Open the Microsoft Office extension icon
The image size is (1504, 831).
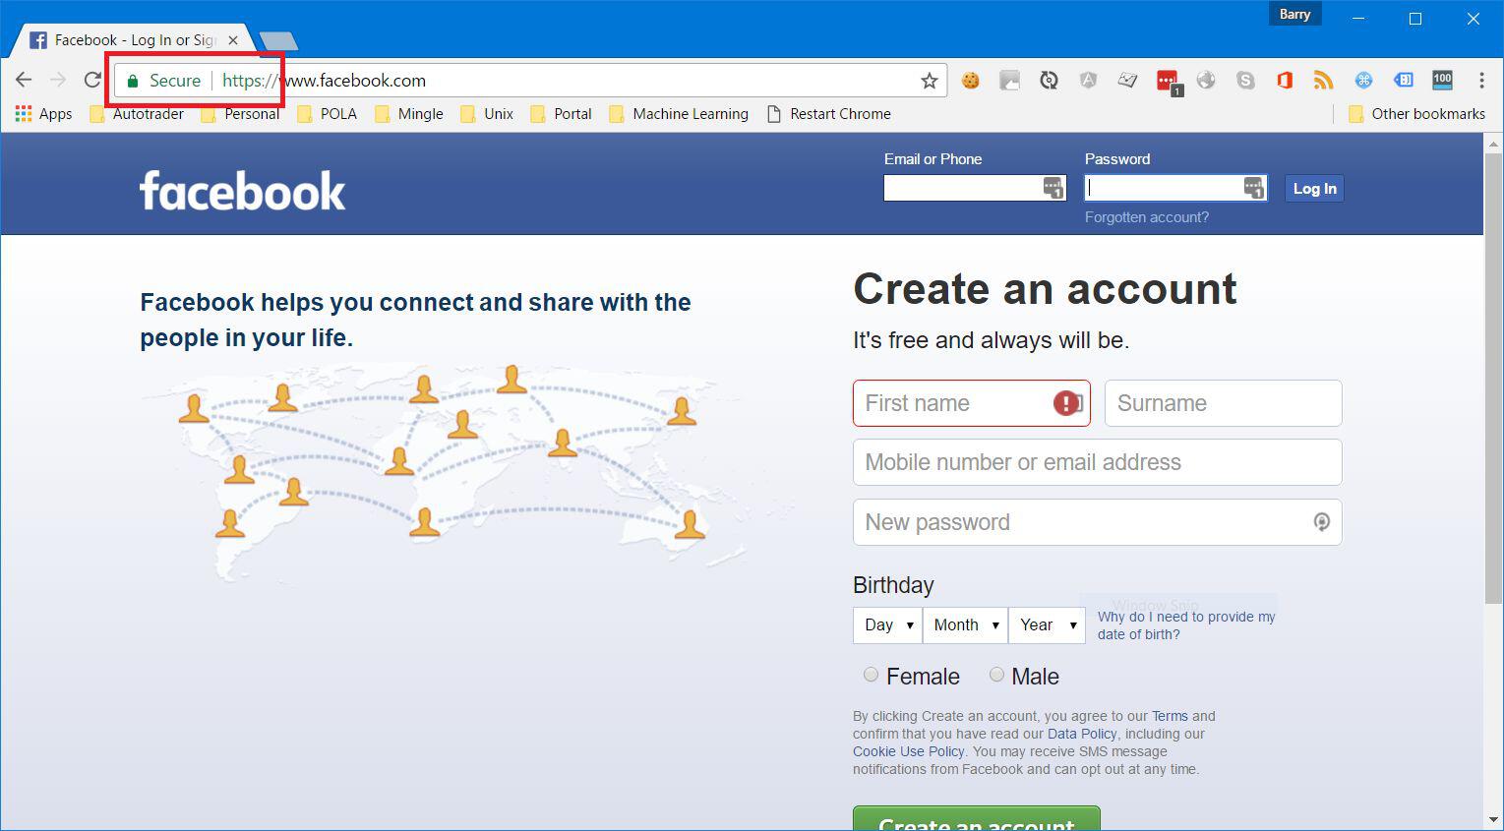pos(1285,81)
